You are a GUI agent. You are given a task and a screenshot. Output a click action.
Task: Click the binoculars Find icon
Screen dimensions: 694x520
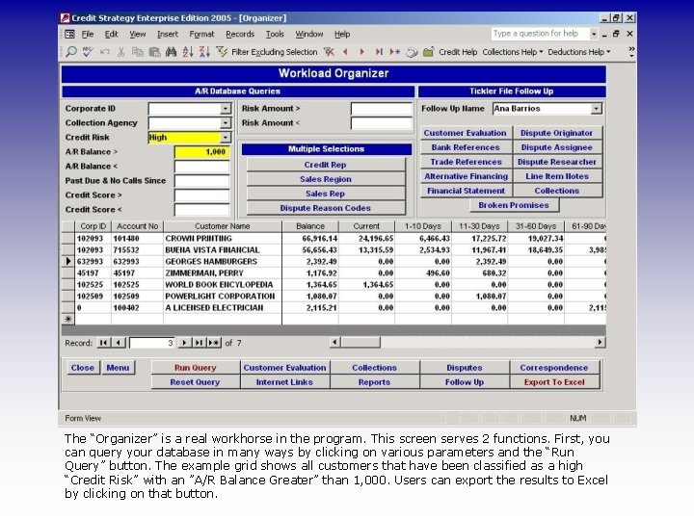coord(171,52)
